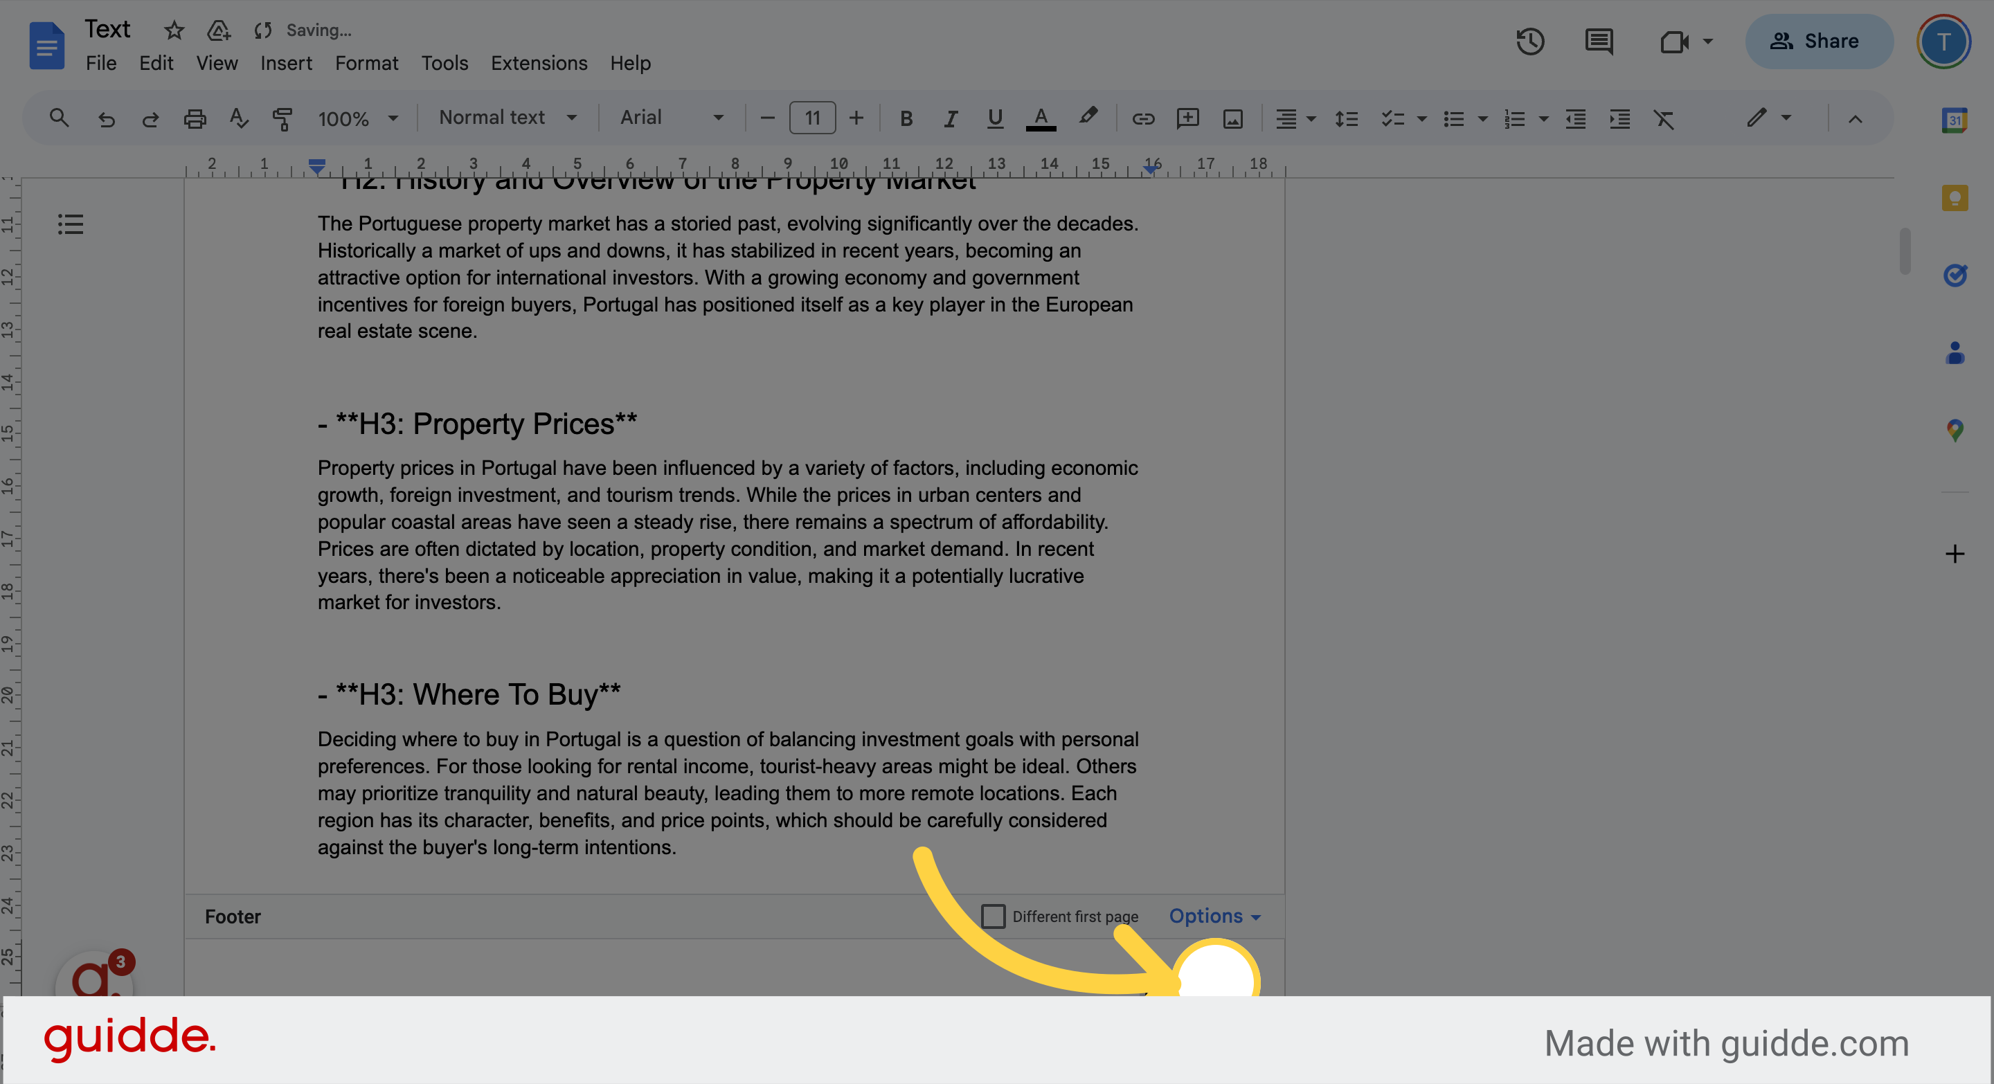Open Google Tasks in the sidebar
This screenshot has width=1994, height=1084.
[1954, 275]
